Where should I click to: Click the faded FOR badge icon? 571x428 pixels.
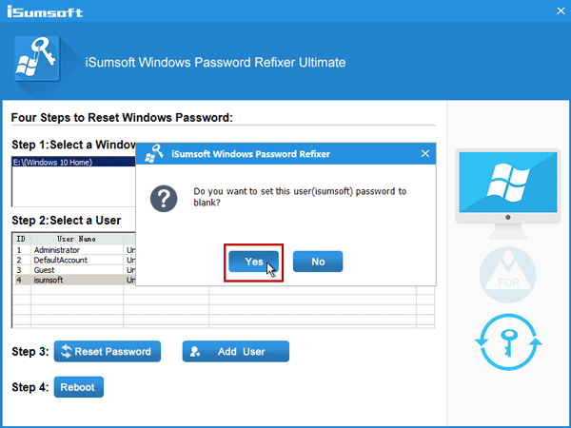(x=508, y=275)
